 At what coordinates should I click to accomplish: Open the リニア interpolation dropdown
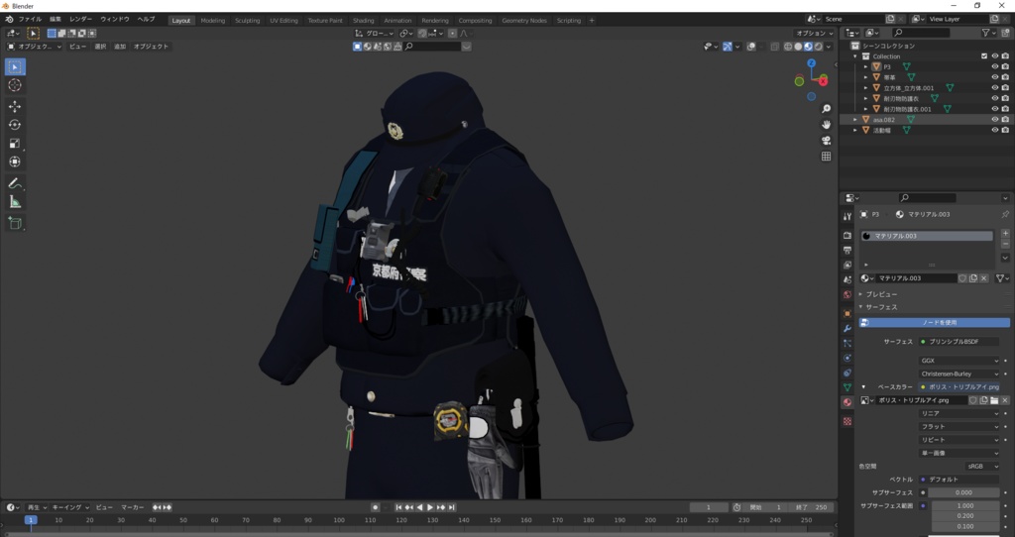pos(959,413)
